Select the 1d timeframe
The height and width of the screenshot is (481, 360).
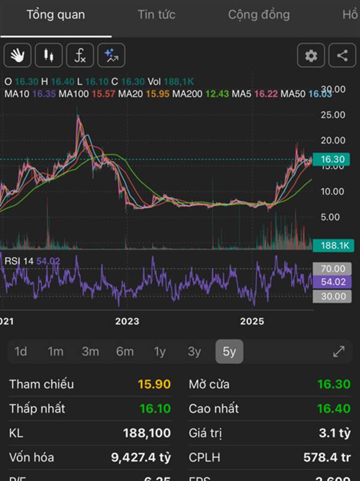[21, 352]
